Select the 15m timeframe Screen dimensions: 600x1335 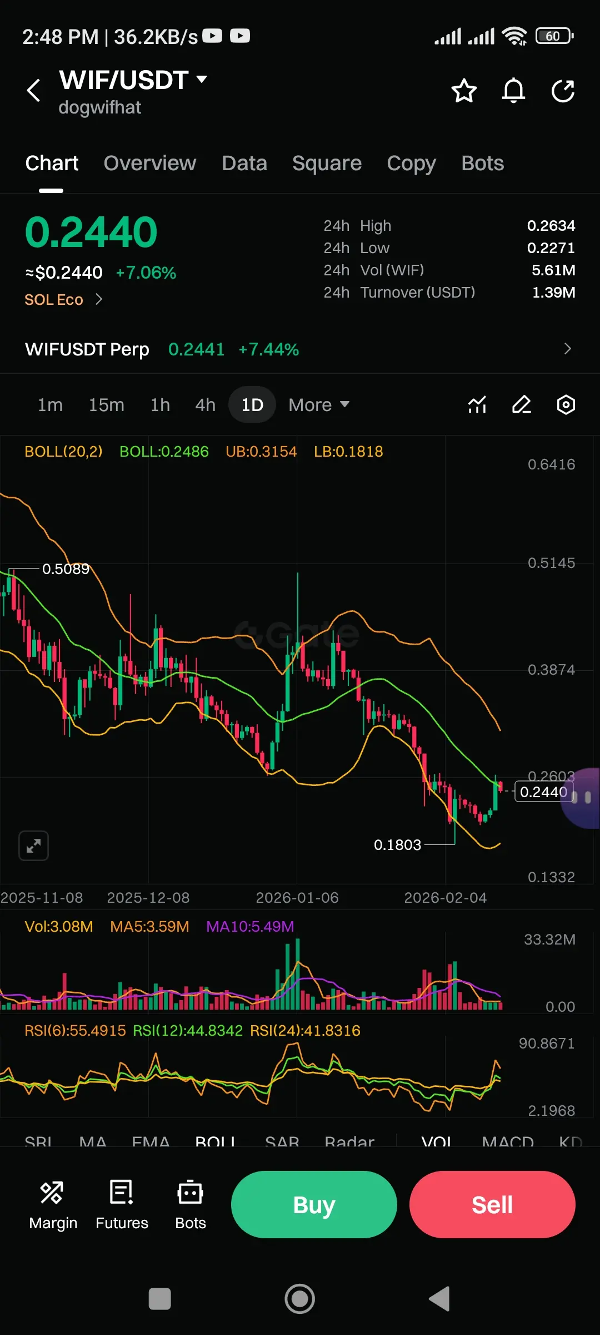pyautogui.click(x=107, y=405)
